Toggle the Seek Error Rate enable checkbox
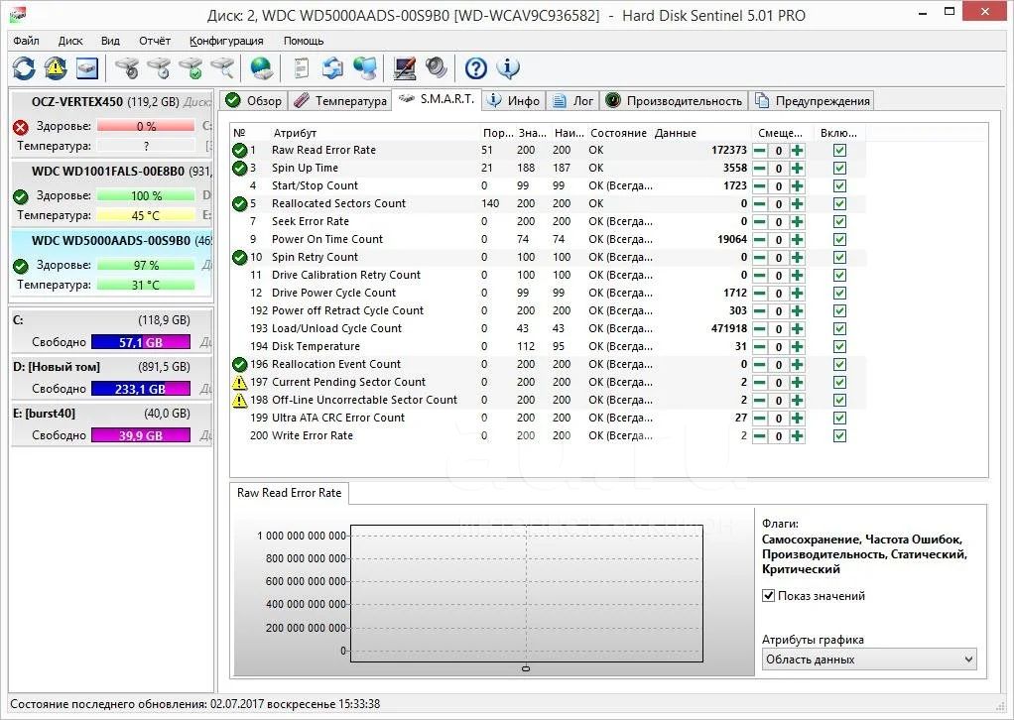This screenshot has height=720, width=1014. pos(839,222)
